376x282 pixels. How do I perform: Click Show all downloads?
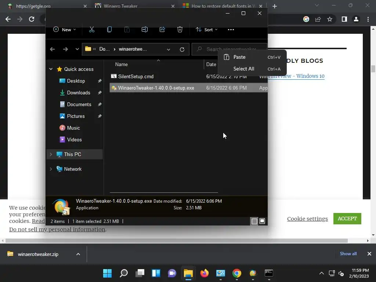point(348,254)
